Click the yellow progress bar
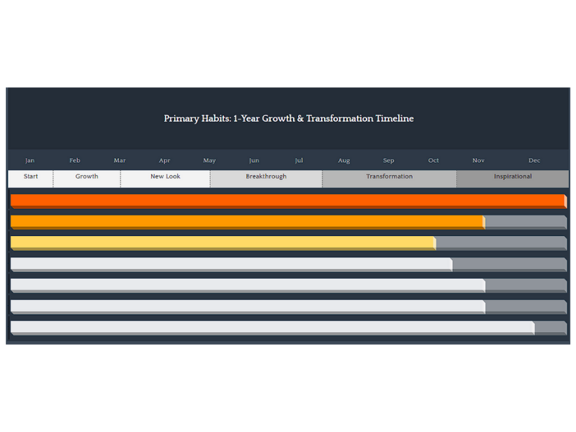576x432 pixels. click(x=222, y=243)
